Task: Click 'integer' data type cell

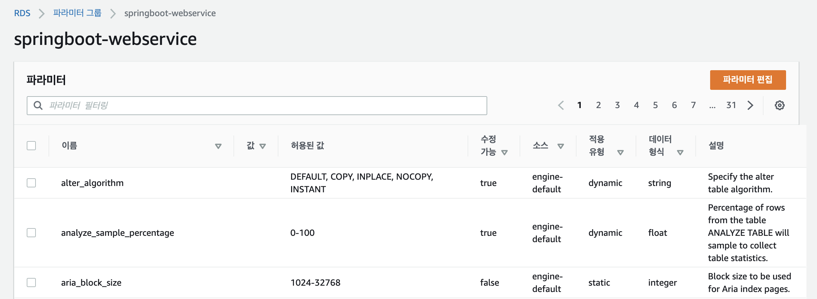Action: point(662,283)
